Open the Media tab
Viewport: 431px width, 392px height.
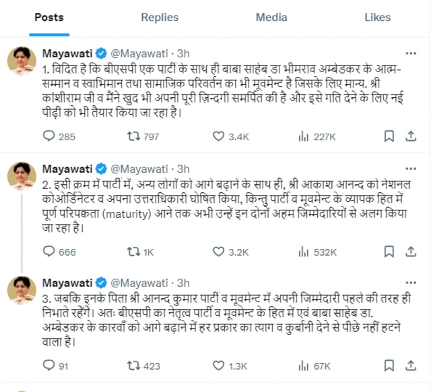click(271, 18)
